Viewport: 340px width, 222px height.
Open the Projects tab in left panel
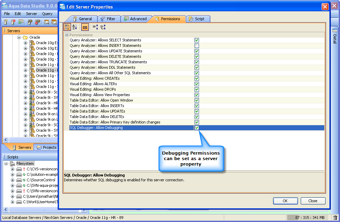(47, 147)
